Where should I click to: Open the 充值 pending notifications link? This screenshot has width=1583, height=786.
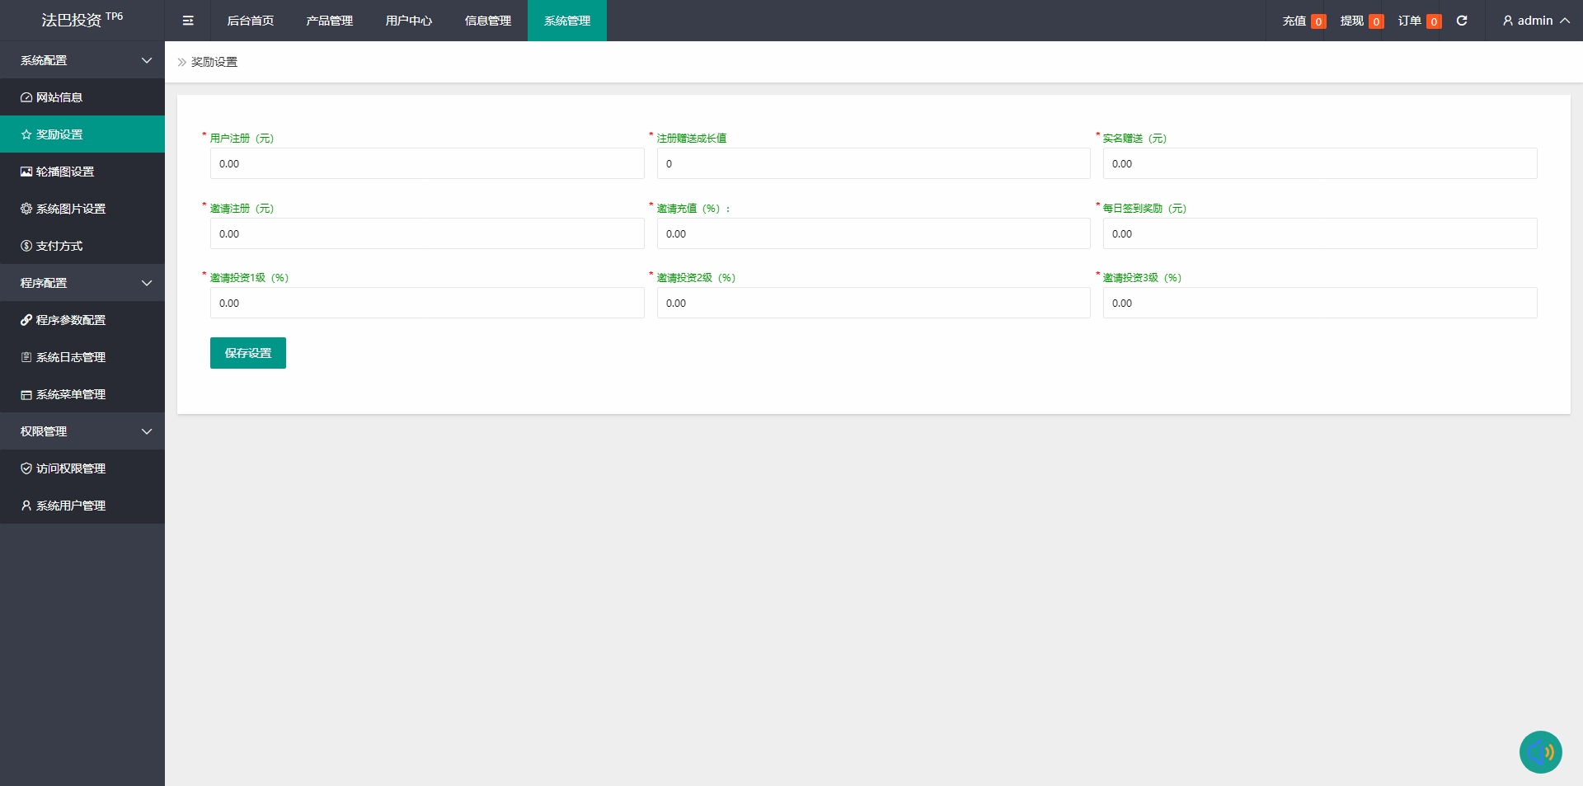1304,21
